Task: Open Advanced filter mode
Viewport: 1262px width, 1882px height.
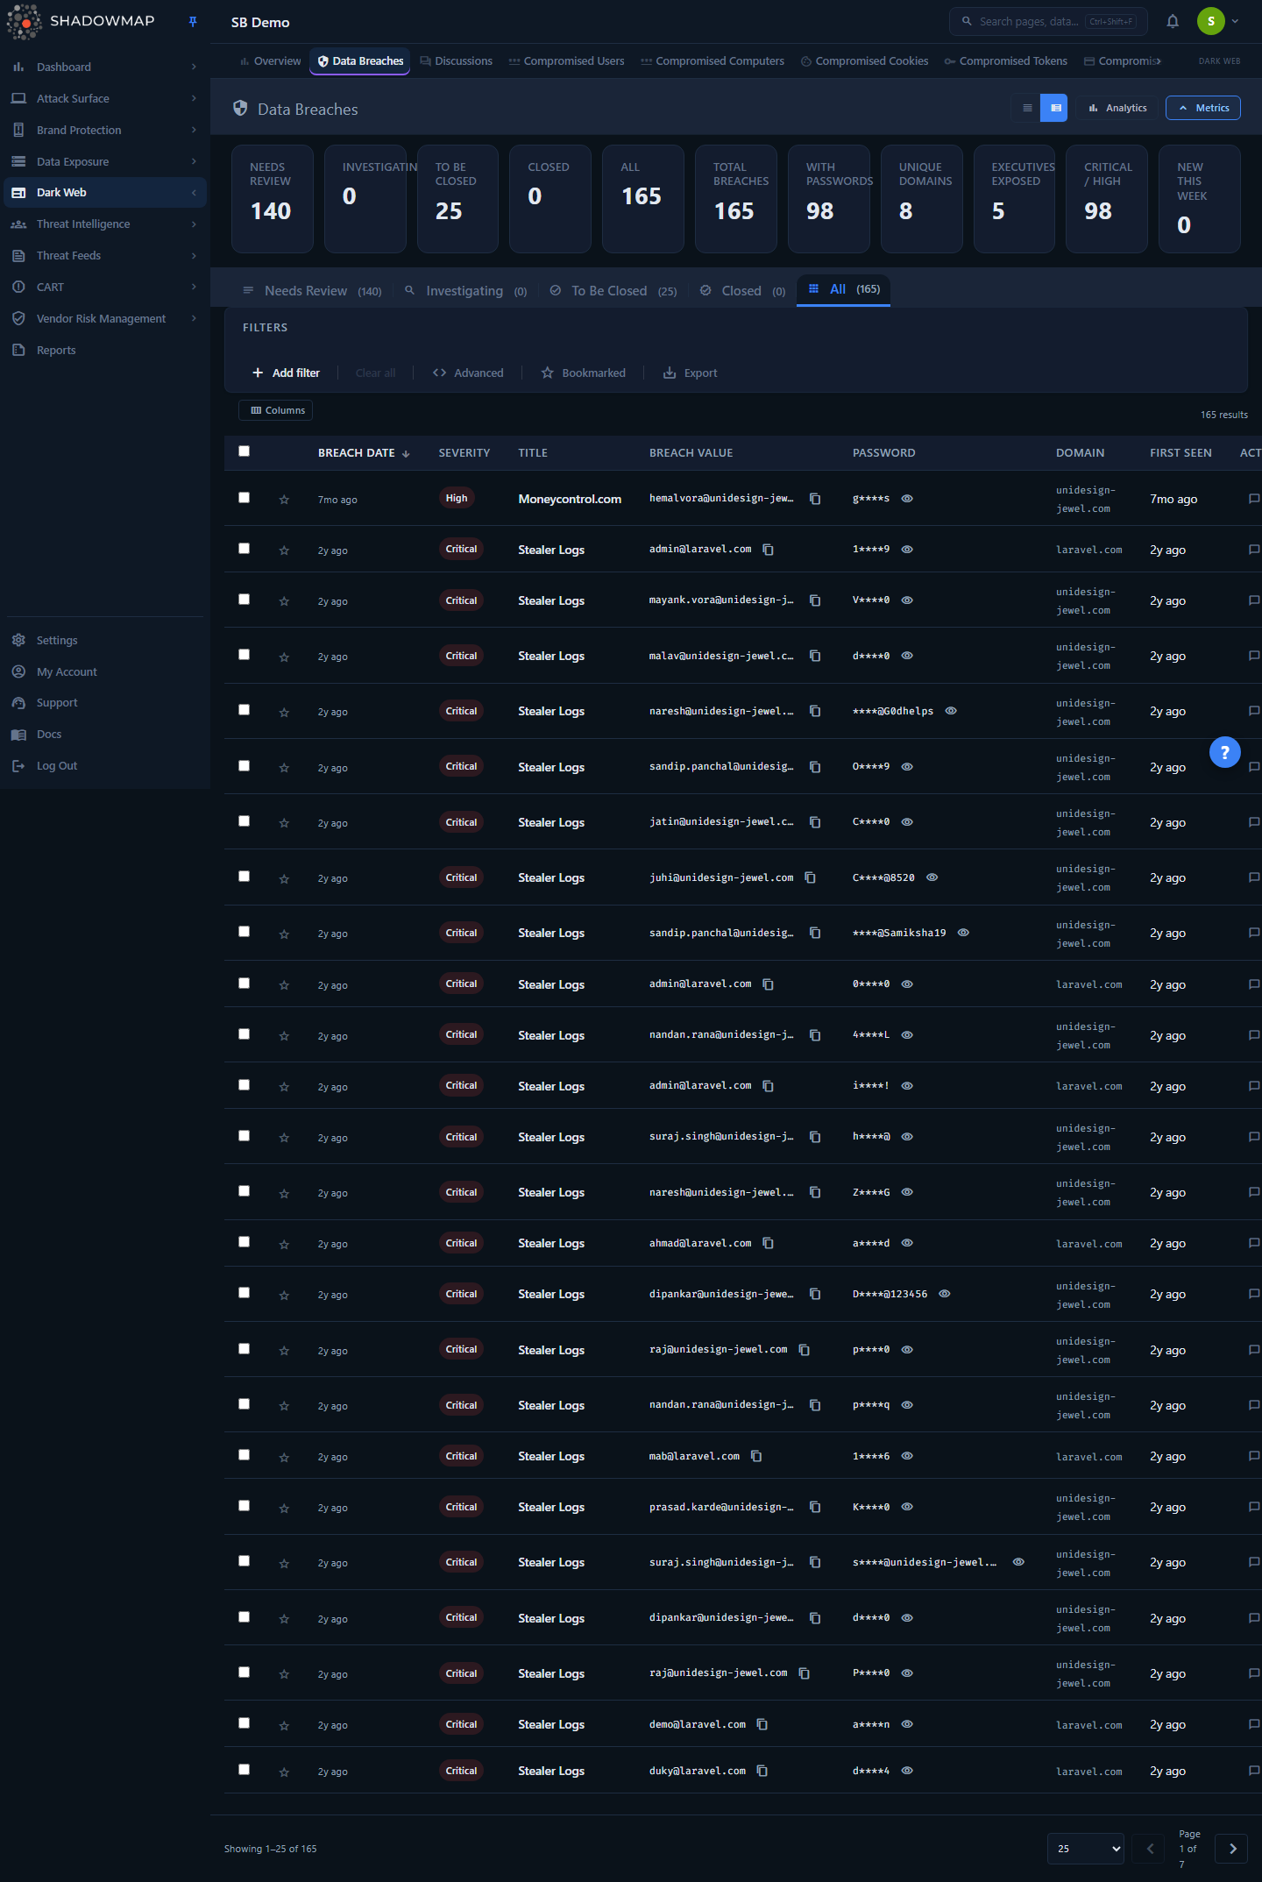Action: (468, 373)
